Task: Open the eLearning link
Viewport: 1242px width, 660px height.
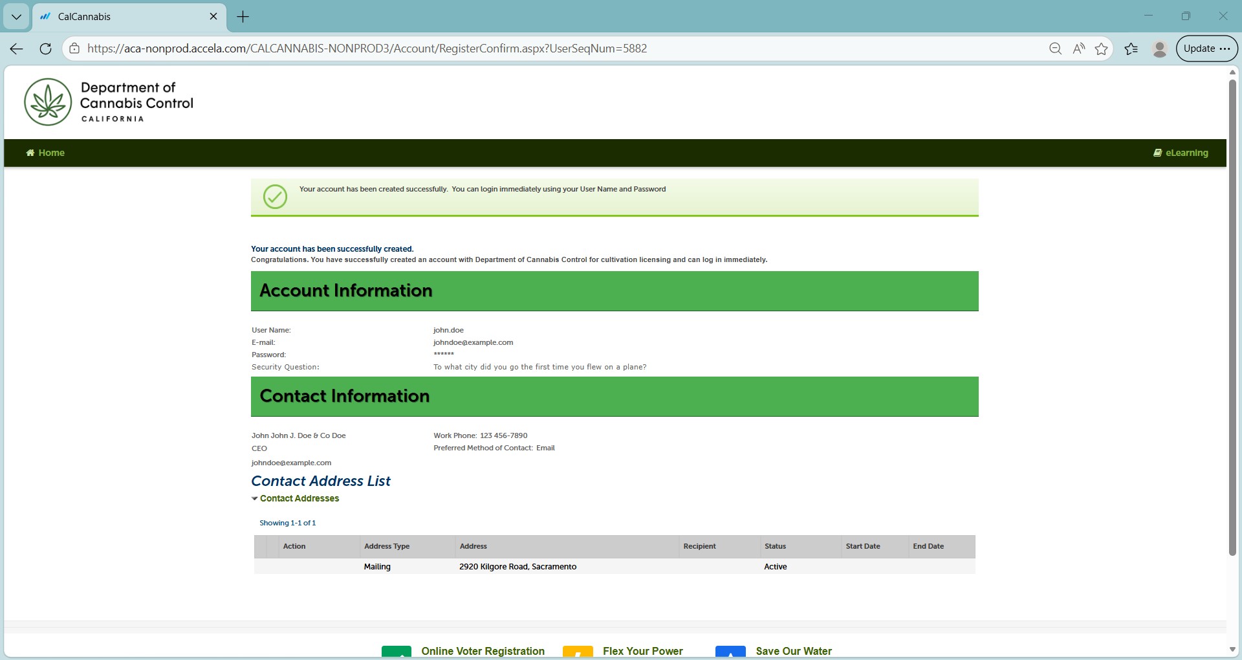Action: click(x=1181, y=153)
